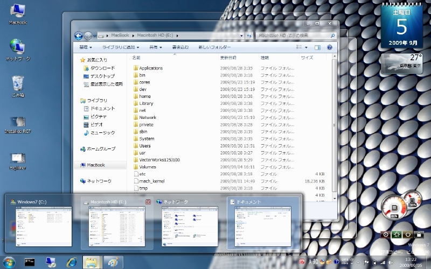Click MacBook segment in the address bar
The width and height of the screenshot is (431, 269).
[x=120, y=36]
